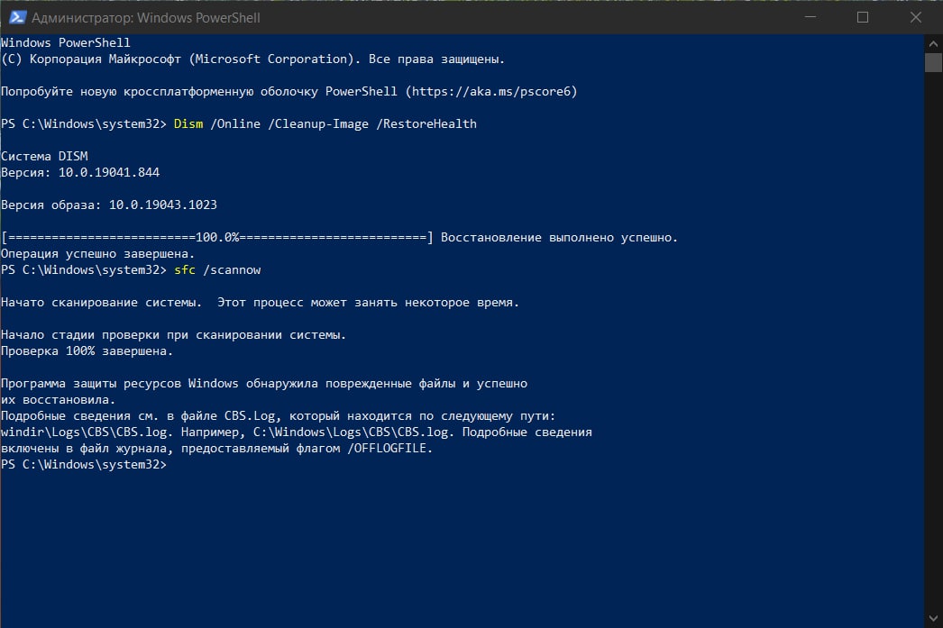Click 'Начало стадии проверки' line

pos(173,335)
